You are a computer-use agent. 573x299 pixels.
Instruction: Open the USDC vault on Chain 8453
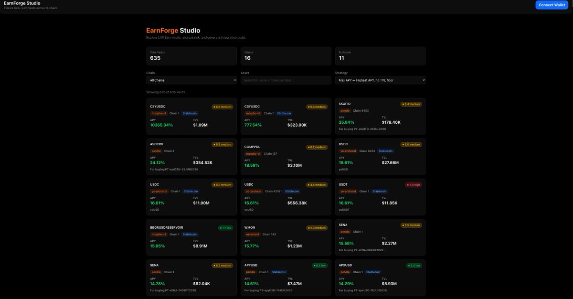[x=380, y=157]
